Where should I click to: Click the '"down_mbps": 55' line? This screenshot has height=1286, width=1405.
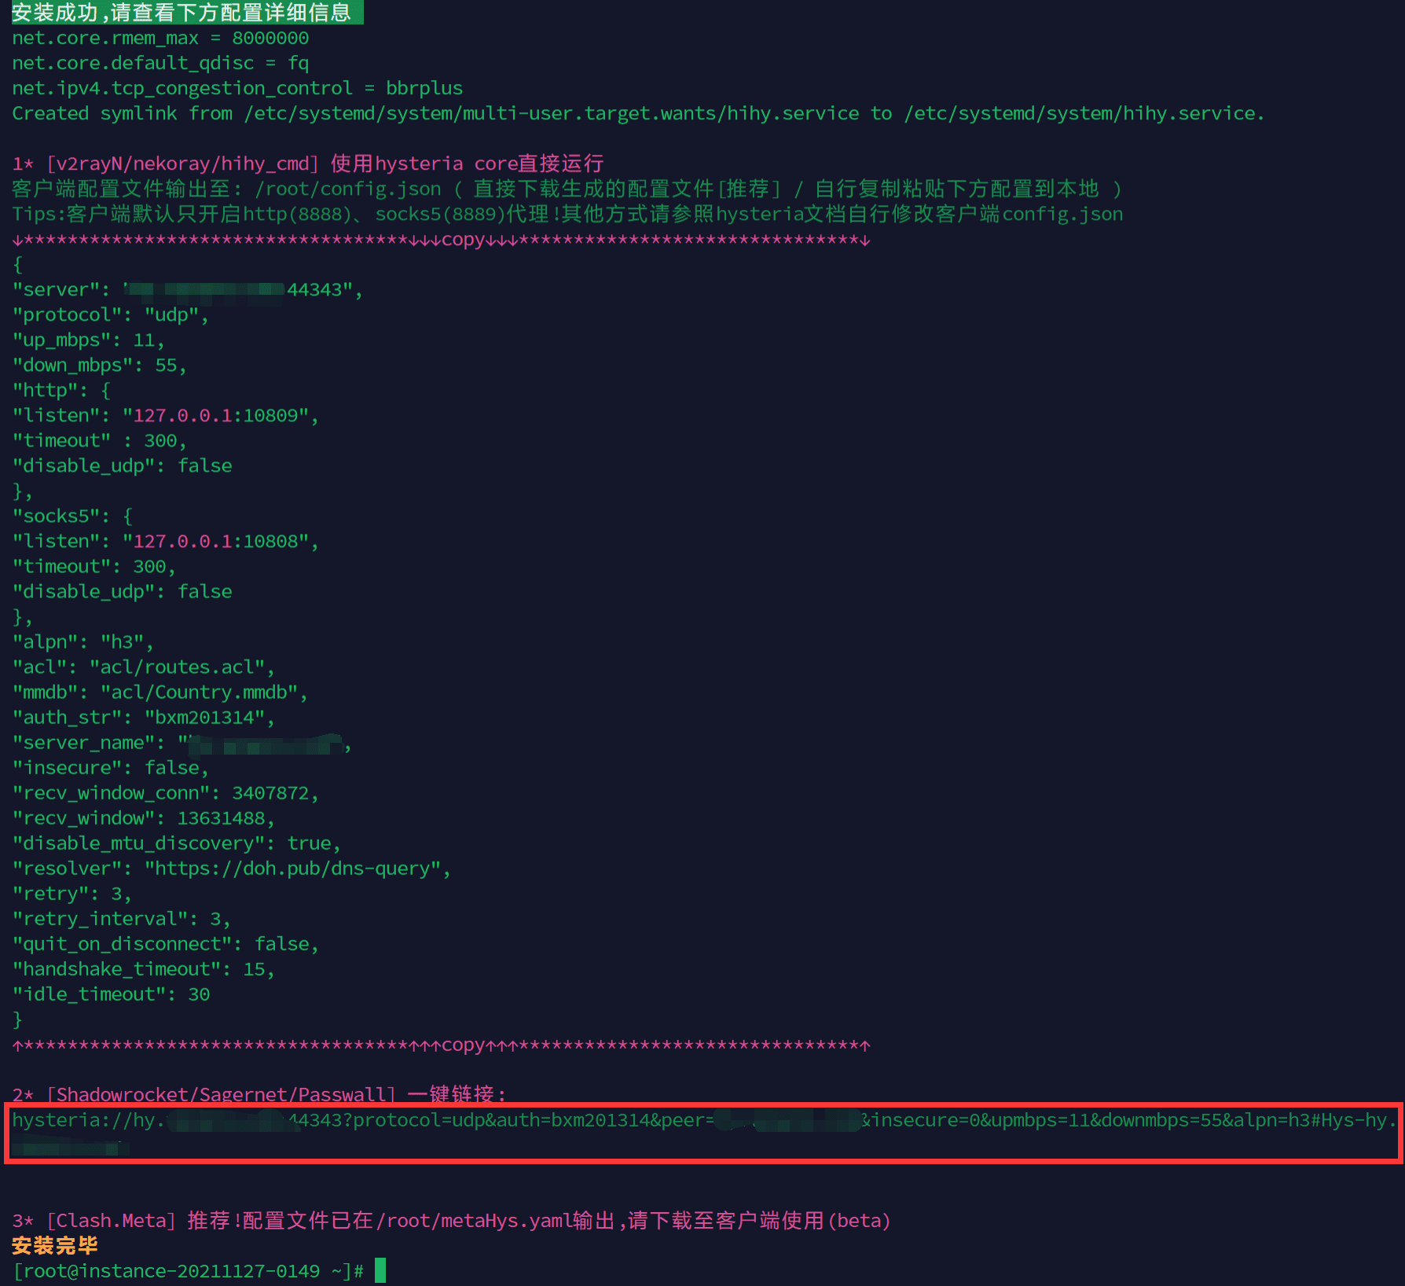pos(99,365)
